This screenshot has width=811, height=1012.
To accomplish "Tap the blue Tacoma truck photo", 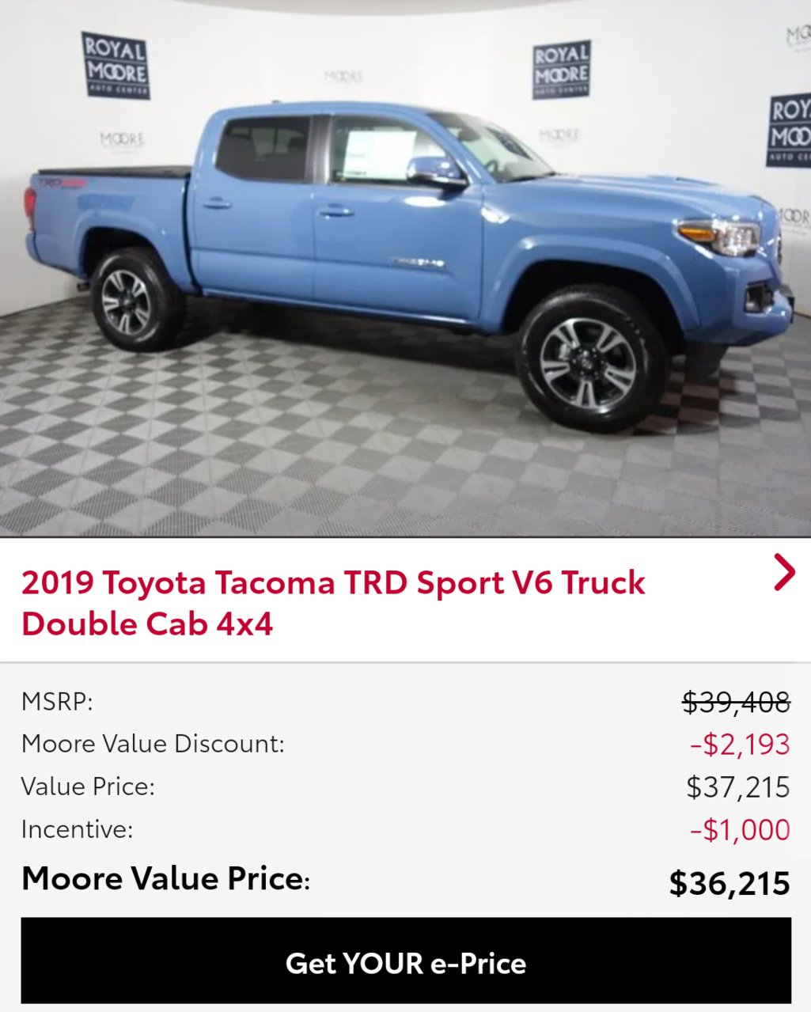I will (x=405, y=269).
